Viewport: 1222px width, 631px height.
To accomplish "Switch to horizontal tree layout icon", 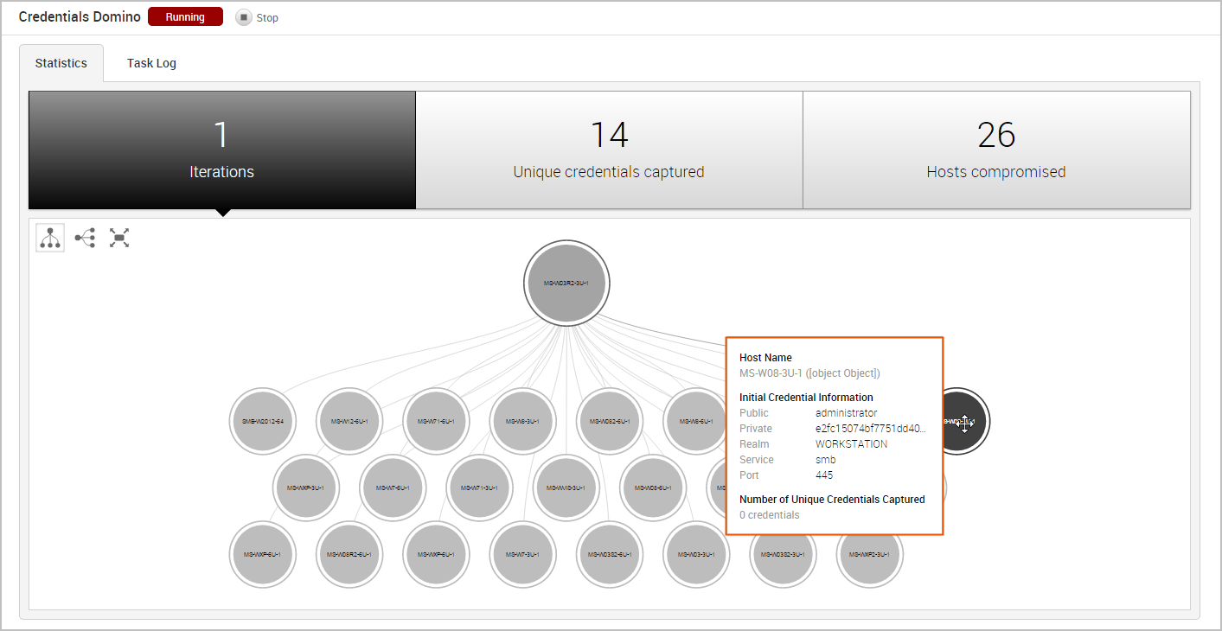I will point(85,238).
